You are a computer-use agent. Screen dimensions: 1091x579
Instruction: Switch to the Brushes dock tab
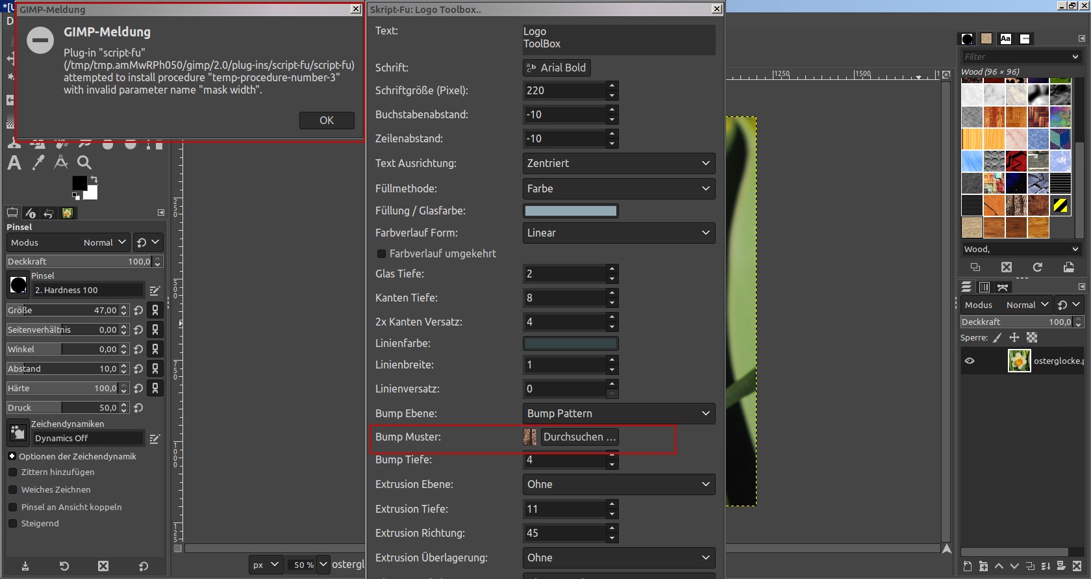(x=967, y=39)
